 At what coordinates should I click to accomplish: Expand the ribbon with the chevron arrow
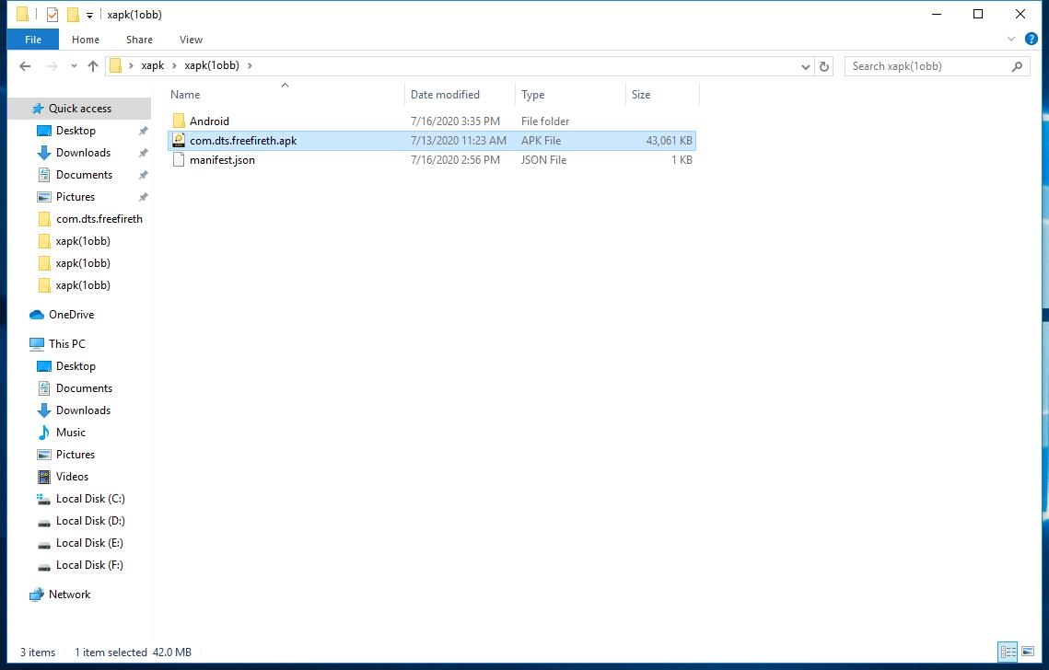coord(1011,39)
